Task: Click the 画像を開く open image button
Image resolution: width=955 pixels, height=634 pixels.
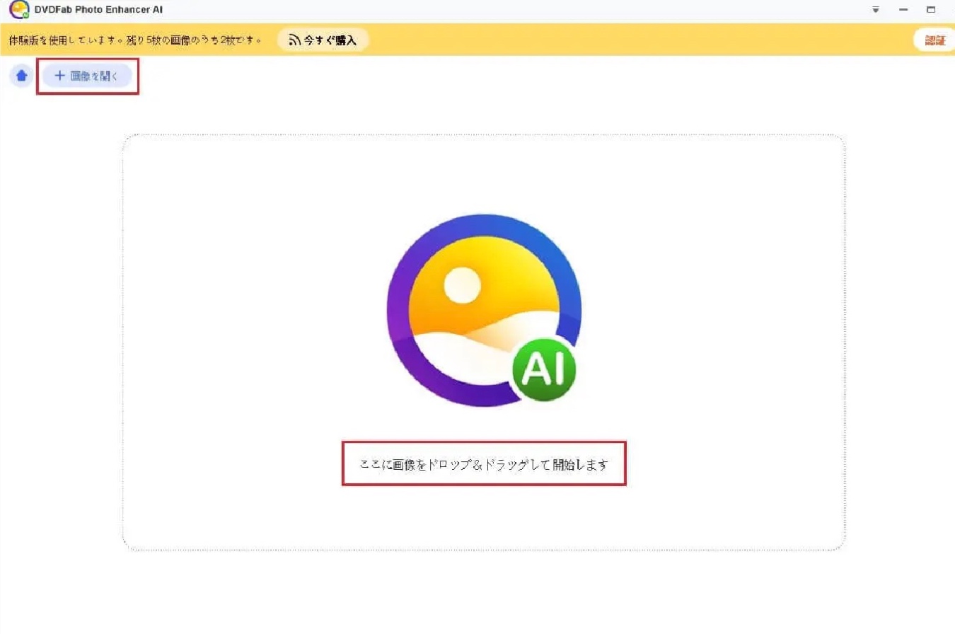Action: 87,76
